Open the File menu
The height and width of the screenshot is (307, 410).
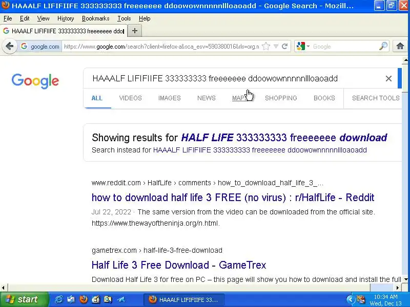tap(8, 18)
